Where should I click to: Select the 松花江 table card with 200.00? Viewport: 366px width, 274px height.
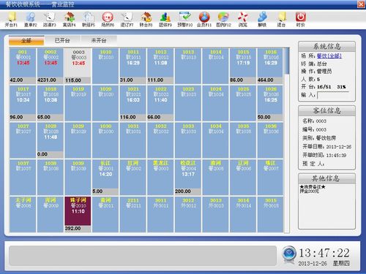(x=188, y=177)
